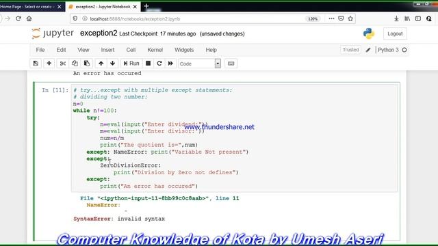The width and height of the screenshot is (438, 246).
Task: Move selected cell down arrow
Action: coord(112,64)
